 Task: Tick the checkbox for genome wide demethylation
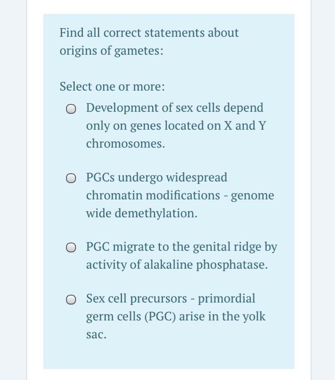tap(71, 179)
